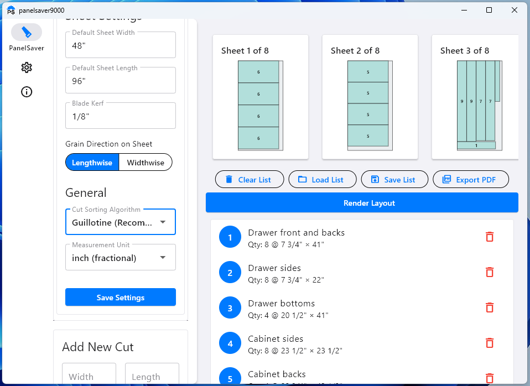Click the number 3 badge for Drawer bottoms
This screenshot has height=386, width=530.
point(230,308)
